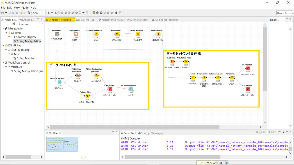Select the Expand Bit Vector node
The width and height of the screenshot is (294, 165).
[x=96, y=34]
